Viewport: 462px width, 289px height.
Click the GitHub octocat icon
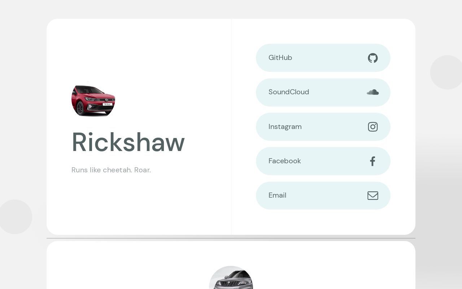click(x=373, y=58)
